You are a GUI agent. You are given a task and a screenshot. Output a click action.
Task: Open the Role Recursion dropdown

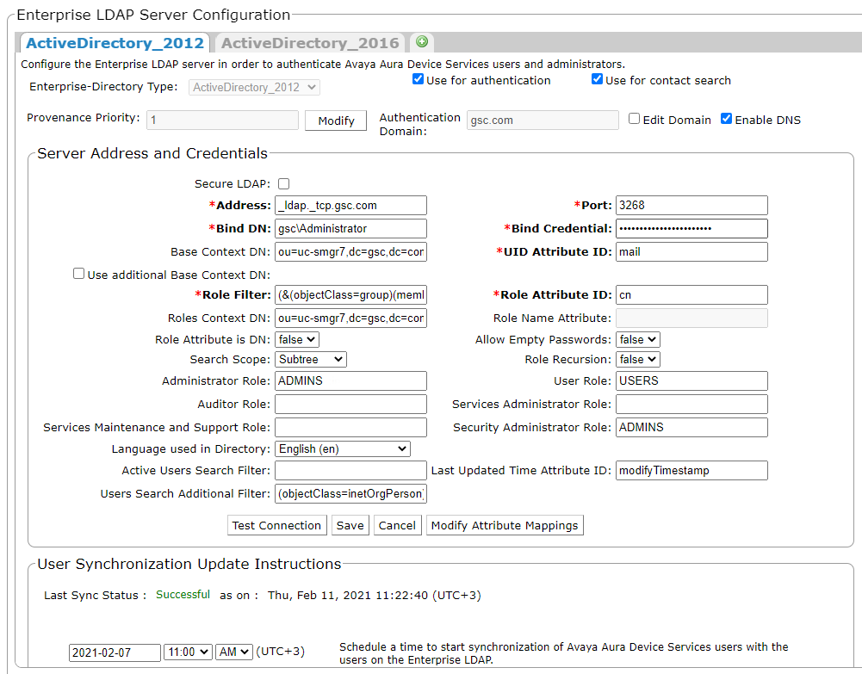click(x=638, y=359)
